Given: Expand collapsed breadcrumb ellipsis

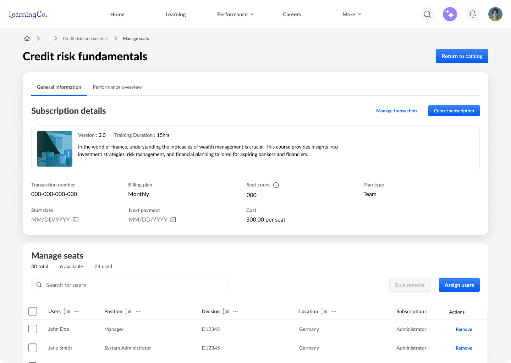Looking at the screenshot, I should pyautogui.click(x=47, y=39).
